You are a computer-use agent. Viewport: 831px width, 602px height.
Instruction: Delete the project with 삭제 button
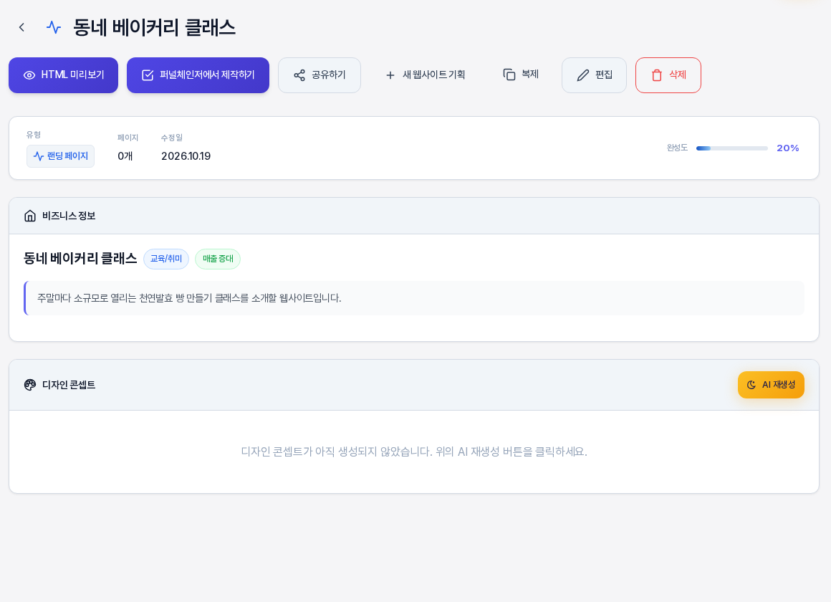668,75
